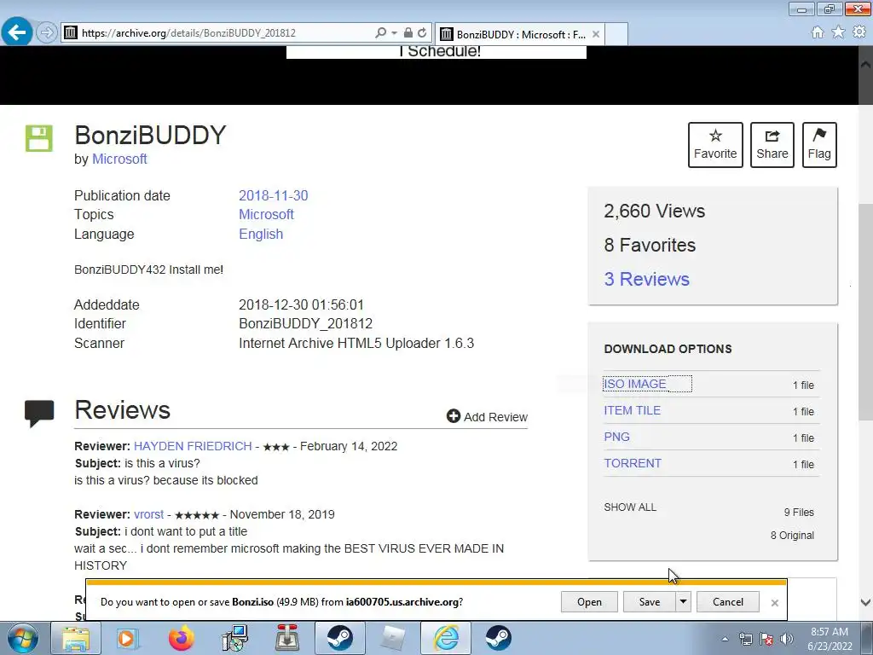Open reviewer HAYDEN FRIEDRICH profile
The height and width of the screenshot is (655, 873).
[x=193, y=446]
